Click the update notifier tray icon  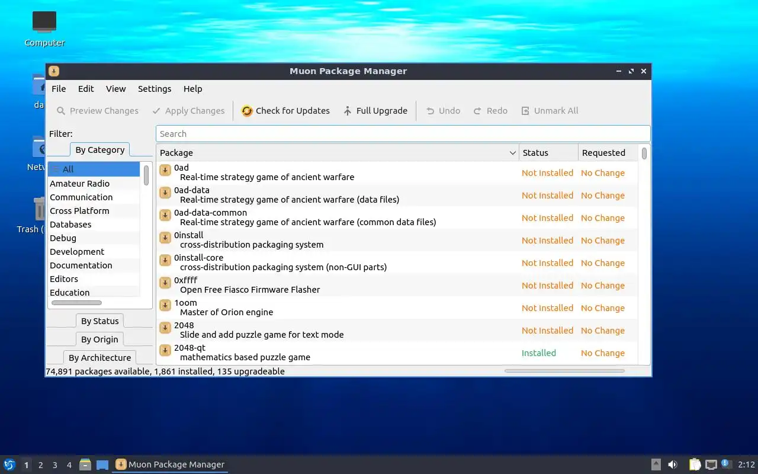(727, 465)
